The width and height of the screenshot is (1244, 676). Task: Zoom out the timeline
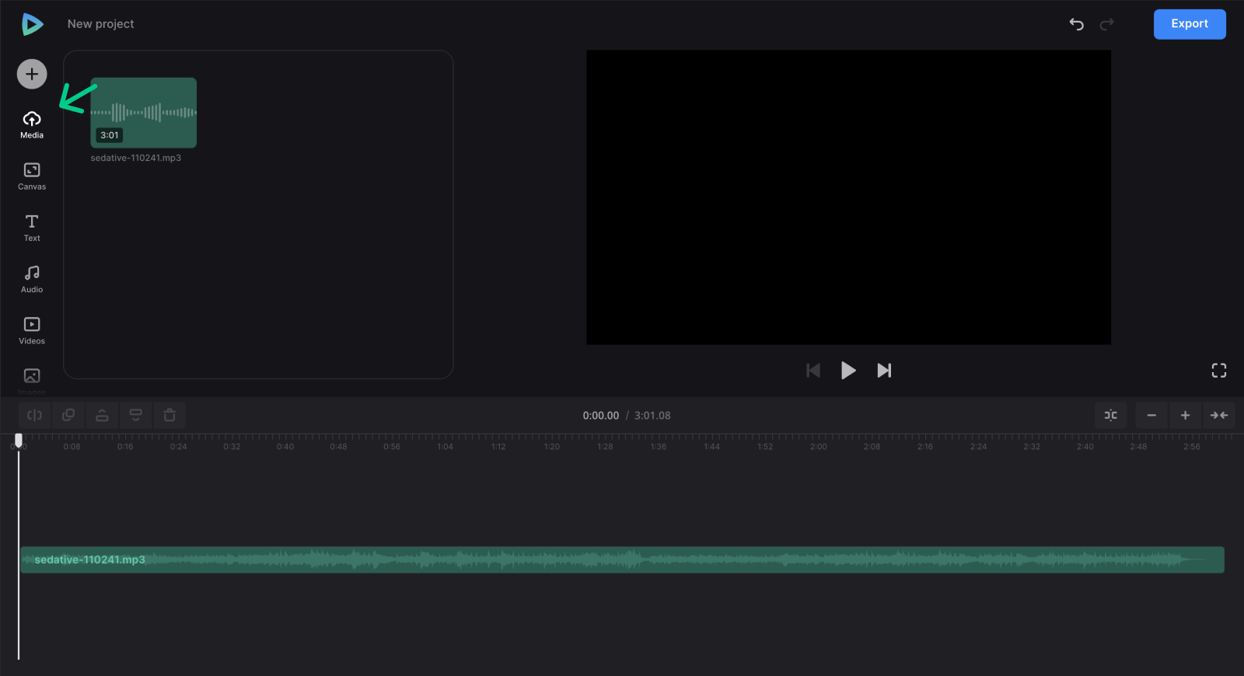(x=1151, y=415)
